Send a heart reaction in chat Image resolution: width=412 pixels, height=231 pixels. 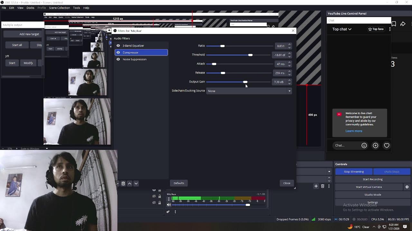387,145
